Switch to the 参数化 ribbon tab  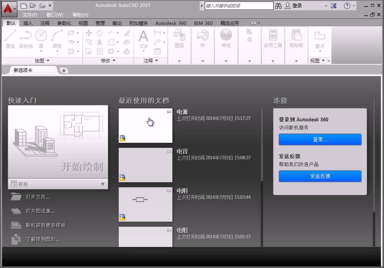64,23
